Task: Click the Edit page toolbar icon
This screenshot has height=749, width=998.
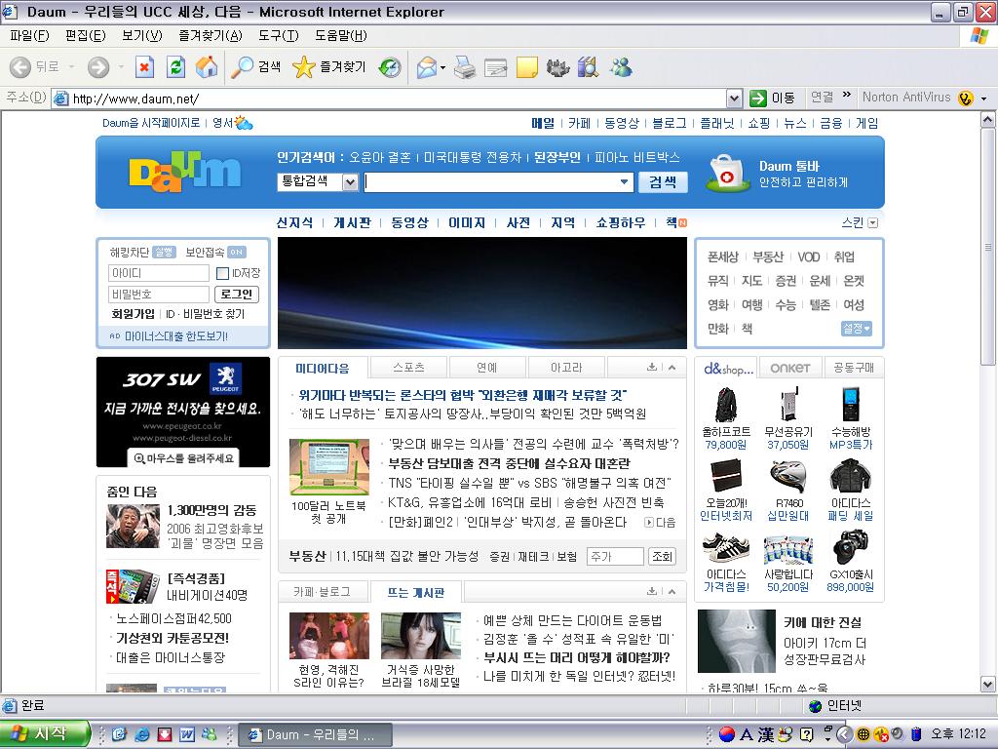Action: (x=496, y=67)
